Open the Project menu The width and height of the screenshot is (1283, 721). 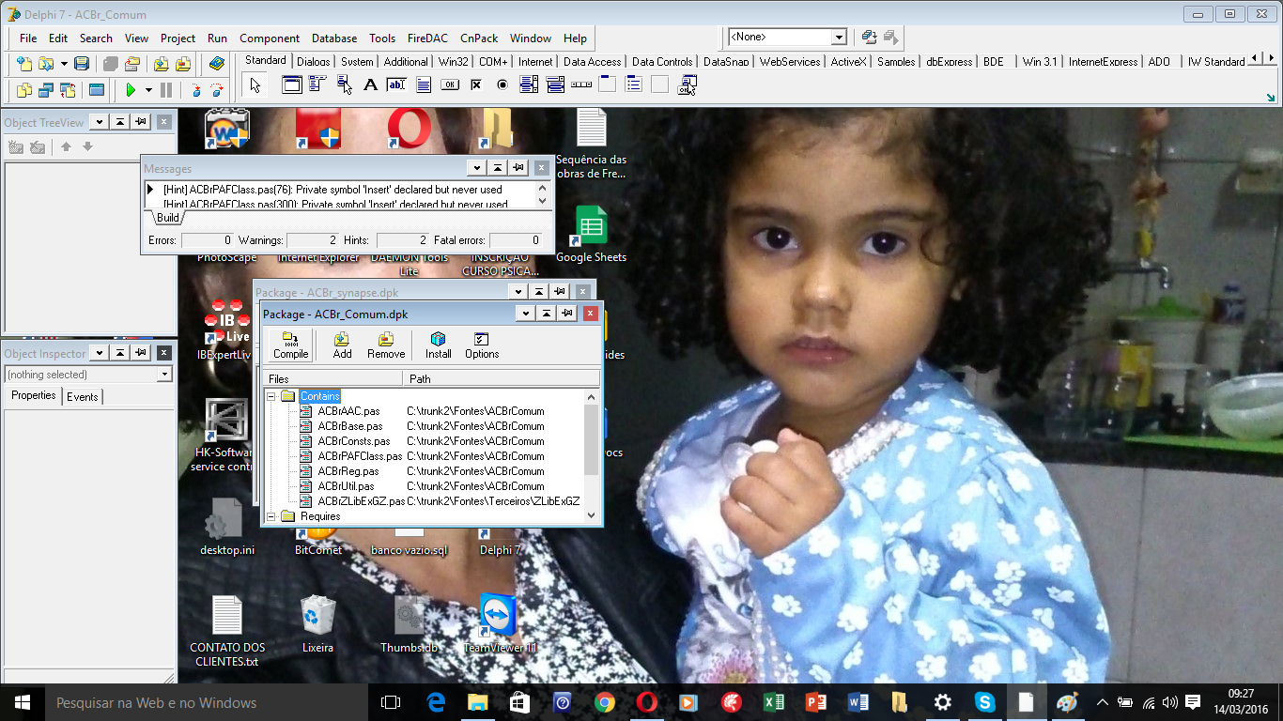click(178, 38)
